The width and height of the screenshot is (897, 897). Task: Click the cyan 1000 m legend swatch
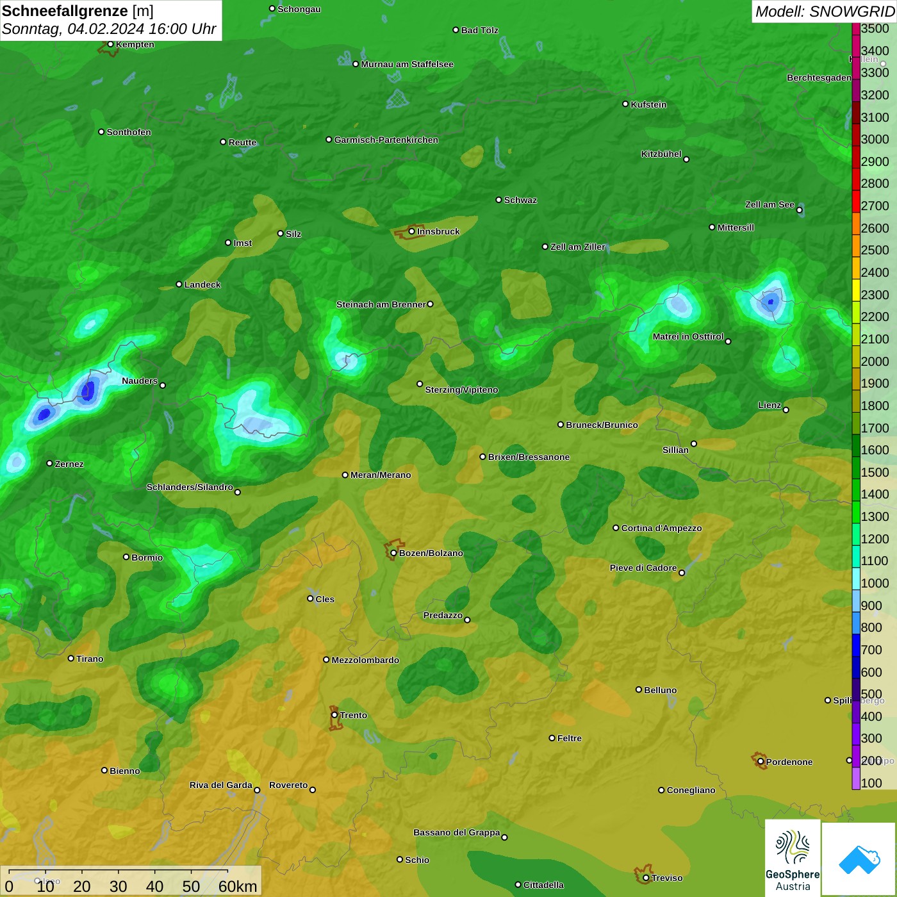855,579
